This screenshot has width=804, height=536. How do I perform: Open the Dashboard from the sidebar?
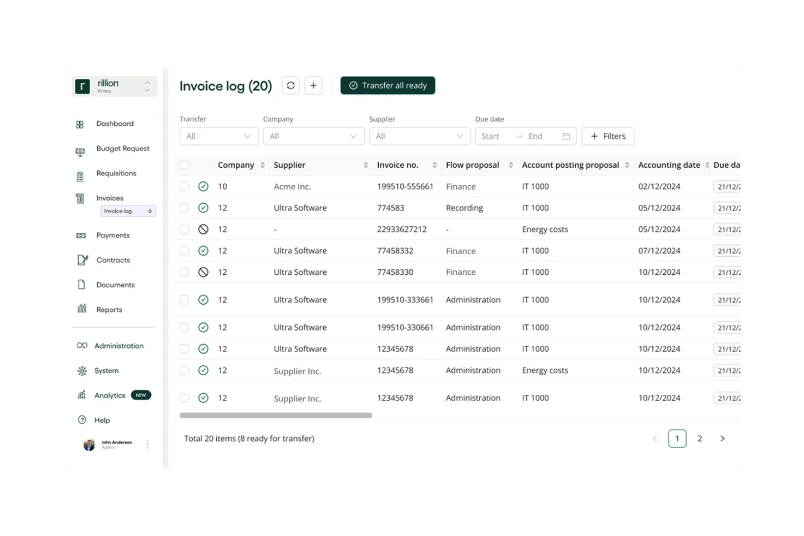click(115, 123)
